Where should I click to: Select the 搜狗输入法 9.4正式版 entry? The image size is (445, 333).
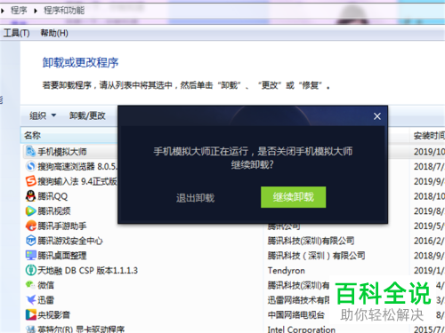tap(77, 181)
